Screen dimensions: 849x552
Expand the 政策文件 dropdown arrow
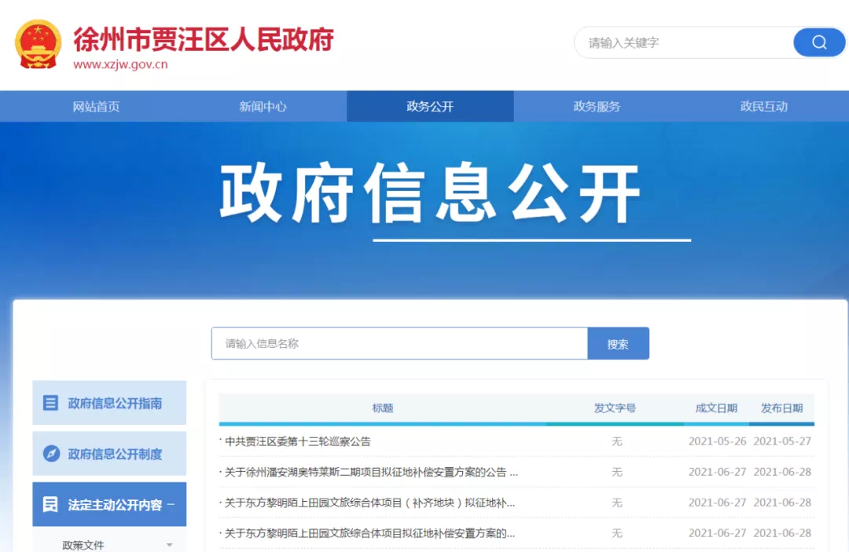tap(169, 545)
